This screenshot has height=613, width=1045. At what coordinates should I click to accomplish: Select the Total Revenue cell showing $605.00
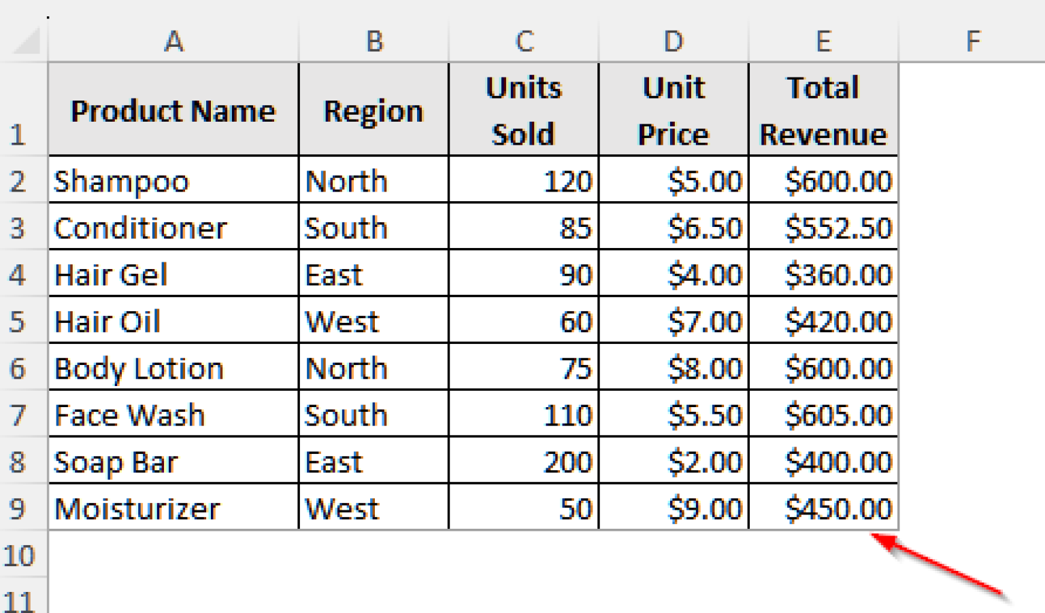click(823, 415)
